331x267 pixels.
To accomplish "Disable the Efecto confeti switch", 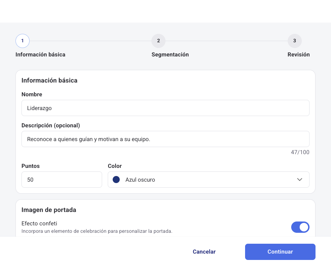I will [x=300, y=227].
